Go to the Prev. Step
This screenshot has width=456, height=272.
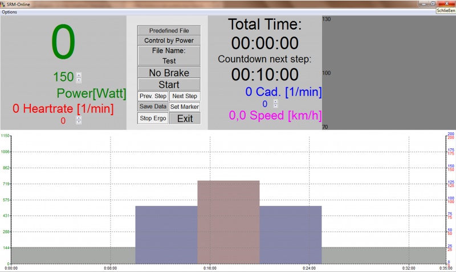153,96
